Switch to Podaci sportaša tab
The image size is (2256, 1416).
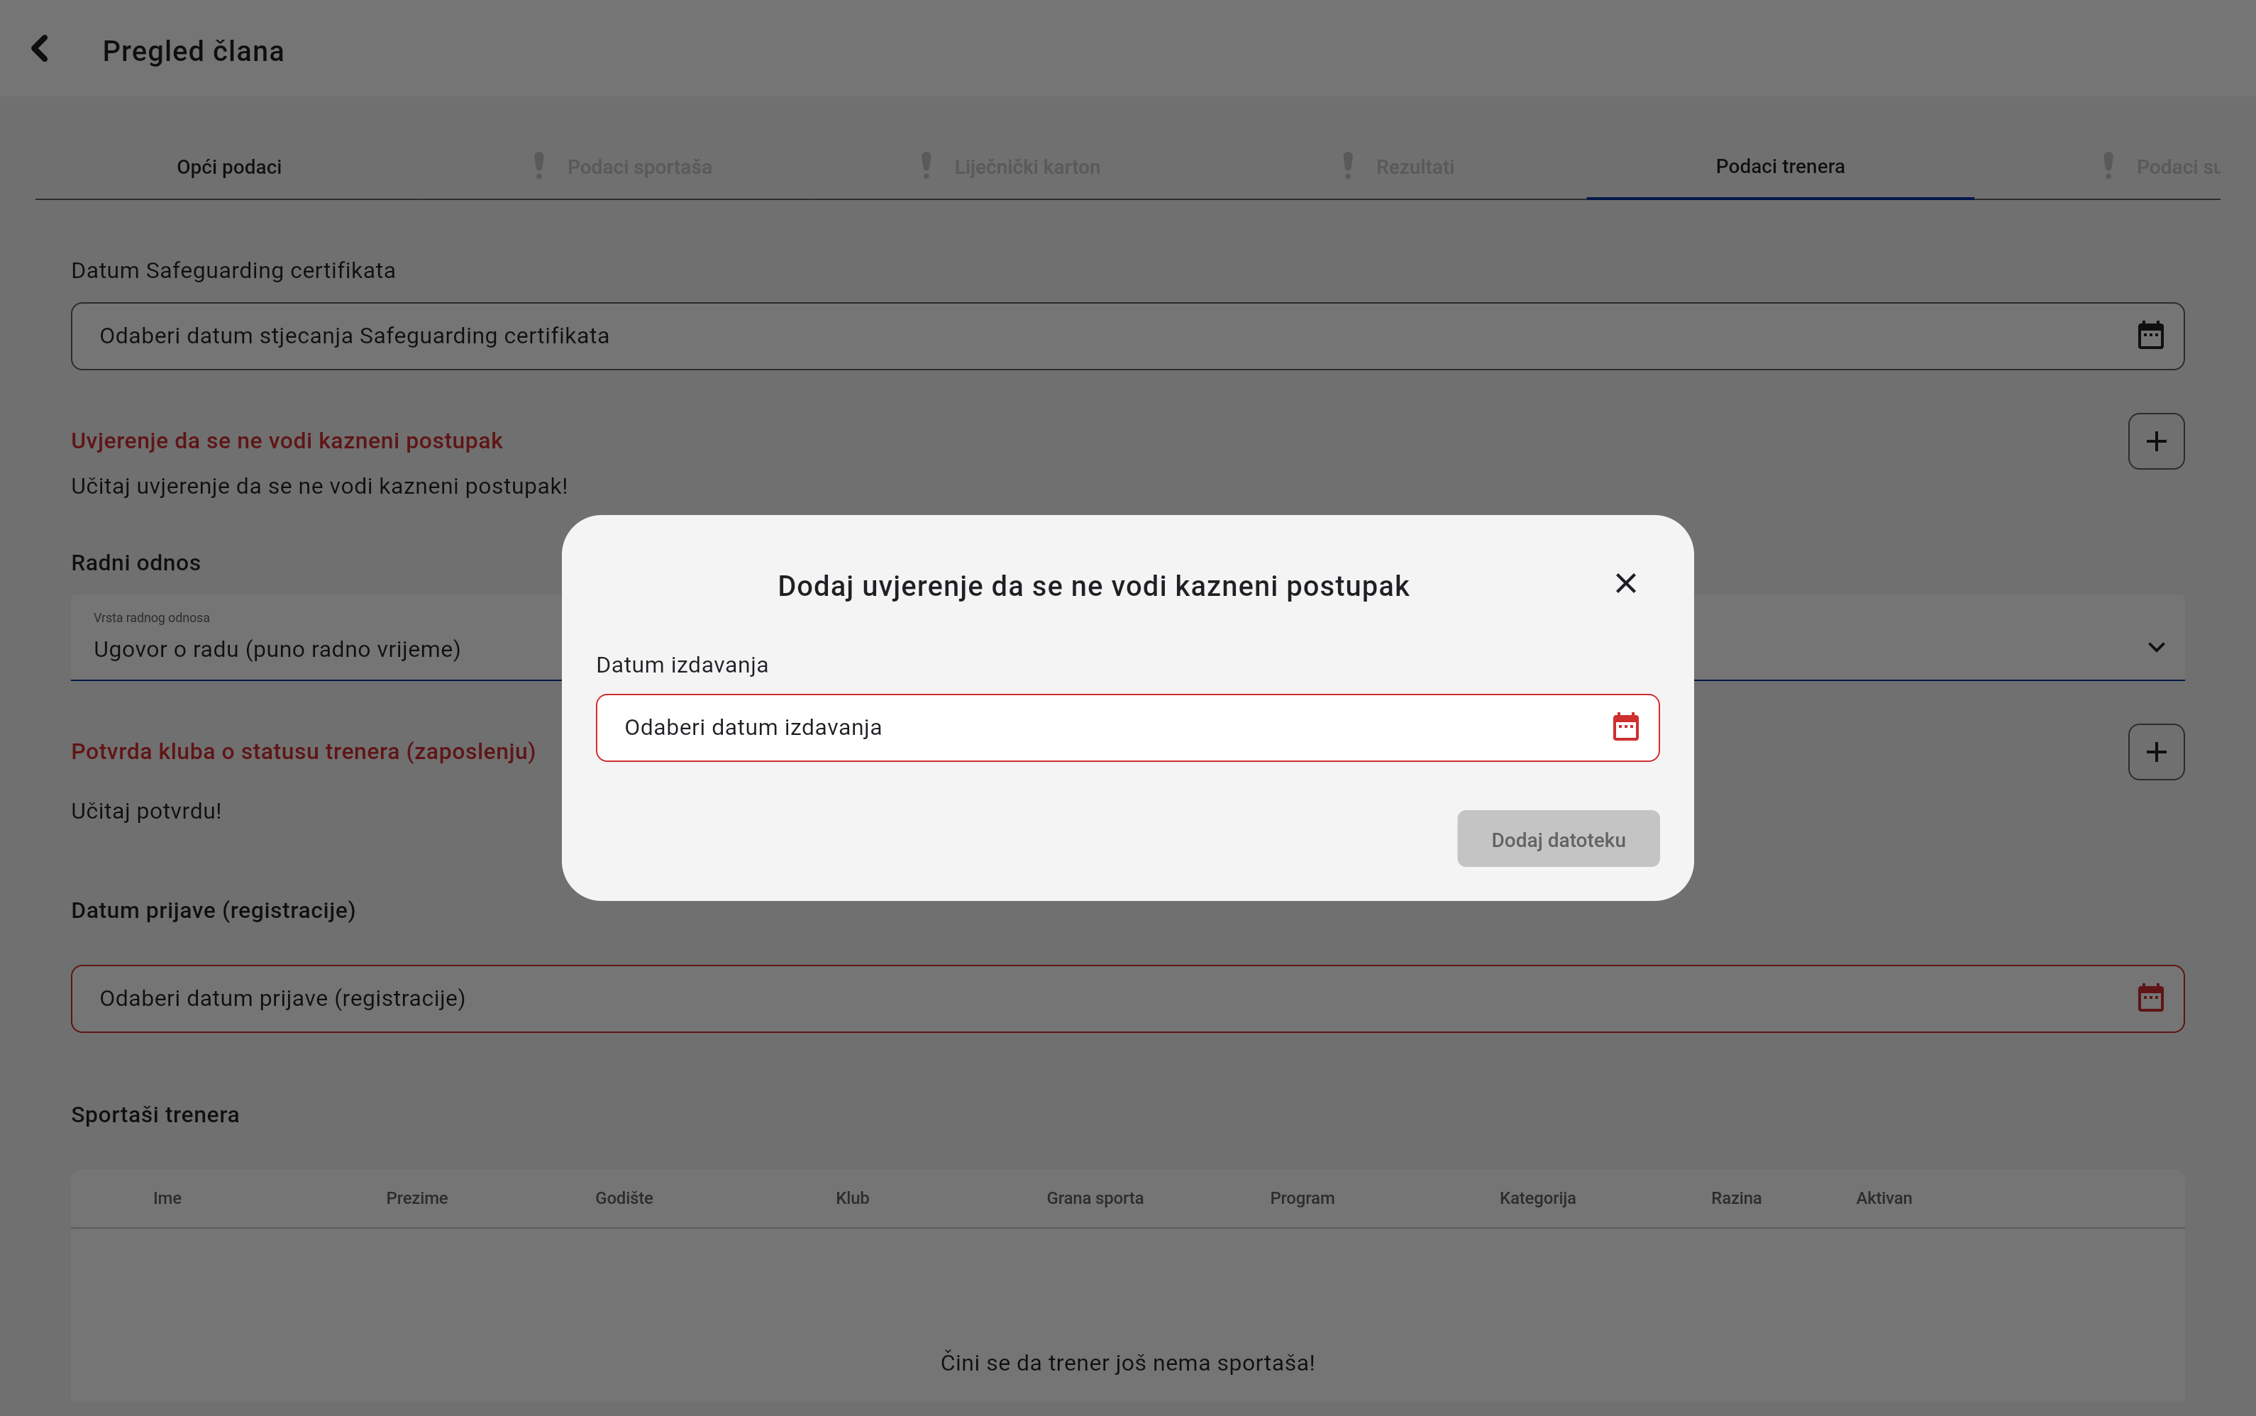pyautogui.click(x=638, y=167)
